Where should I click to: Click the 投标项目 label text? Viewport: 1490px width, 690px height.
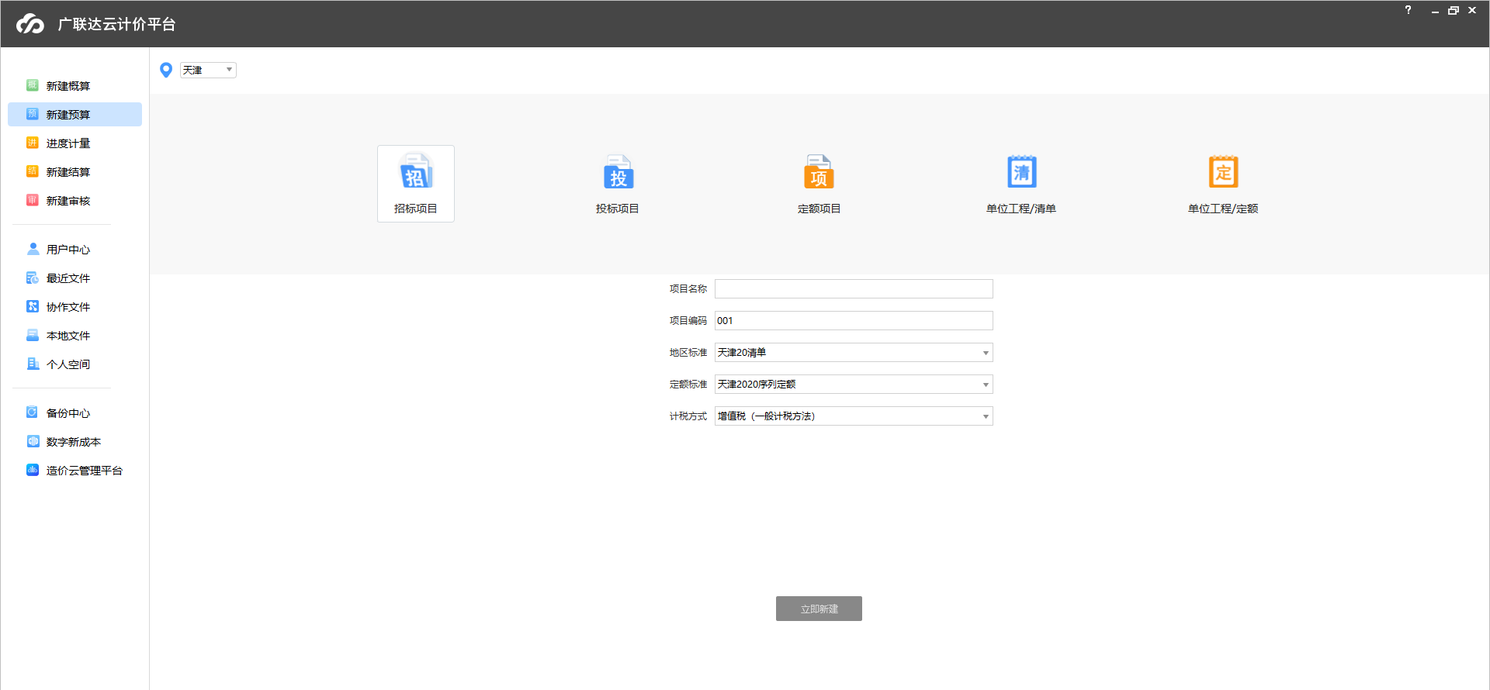pyautogui.click(x=618, y=209)
